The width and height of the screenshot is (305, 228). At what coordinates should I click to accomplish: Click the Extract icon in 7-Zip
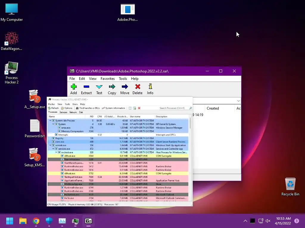[x=86, y=89]
